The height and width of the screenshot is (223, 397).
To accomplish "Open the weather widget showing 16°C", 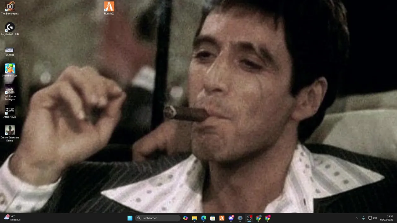I will (12, 218).
